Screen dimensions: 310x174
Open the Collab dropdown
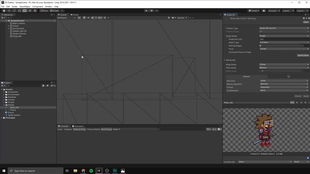254,11
